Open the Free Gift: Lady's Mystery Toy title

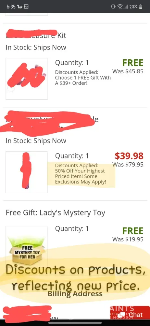coord(56,213)
